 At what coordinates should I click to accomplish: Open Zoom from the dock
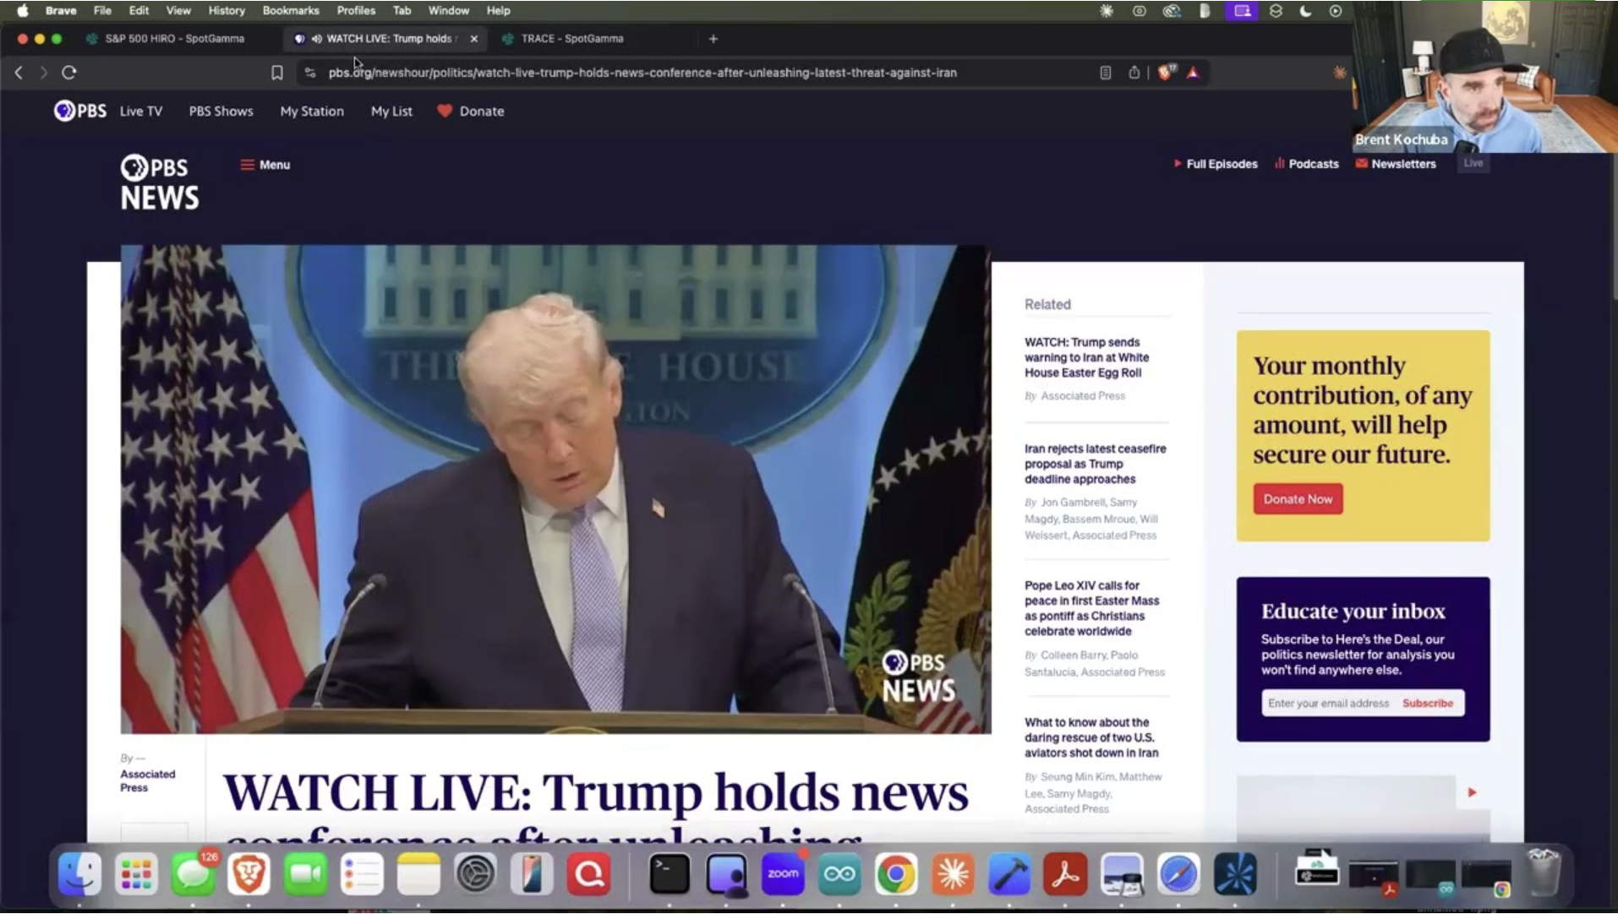783,874
